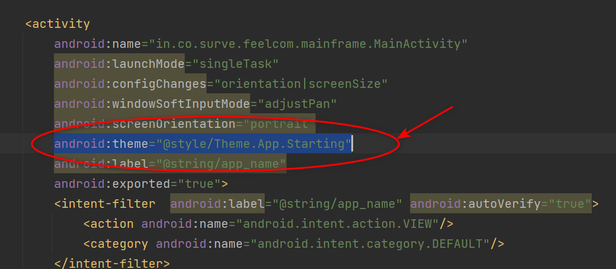Click the closing intent-filter tag
This screenshot has width=616, height=269.
point(112,264)
